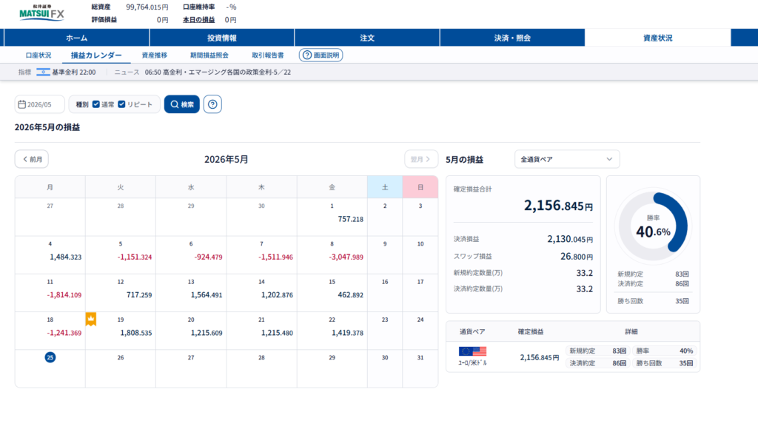Screen dimensions: 758x429
Task: Click the flag icon beside 基準金利 indicator
Action: 43,72
